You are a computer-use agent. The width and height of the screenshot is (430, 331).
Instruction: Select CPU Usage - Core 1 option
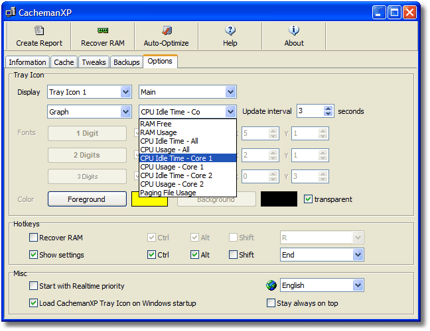click(188, 167)
